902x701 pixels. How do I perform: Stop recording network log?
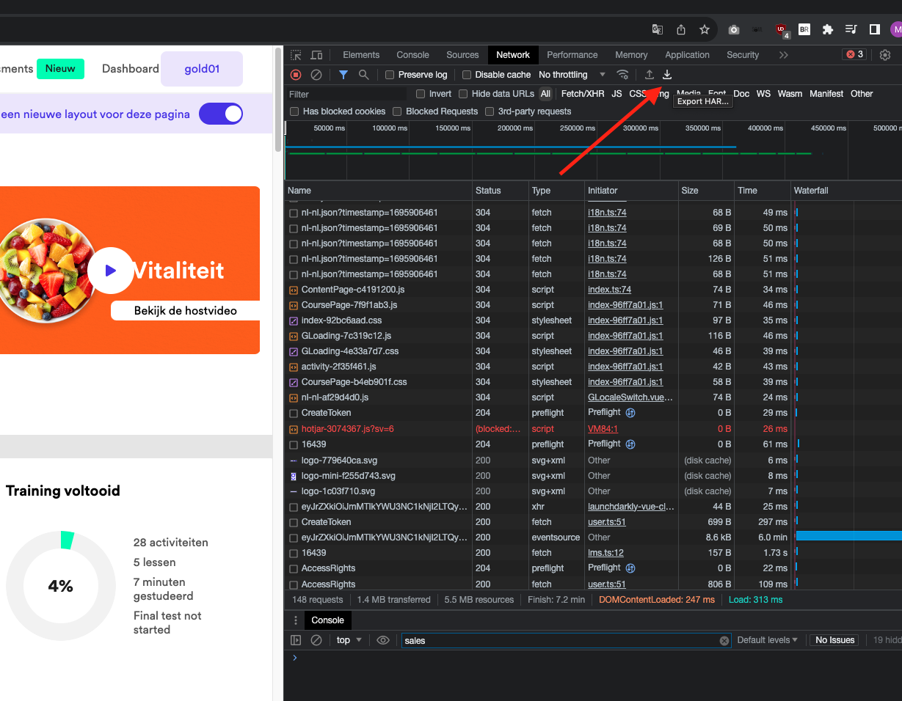pos(296,75)
